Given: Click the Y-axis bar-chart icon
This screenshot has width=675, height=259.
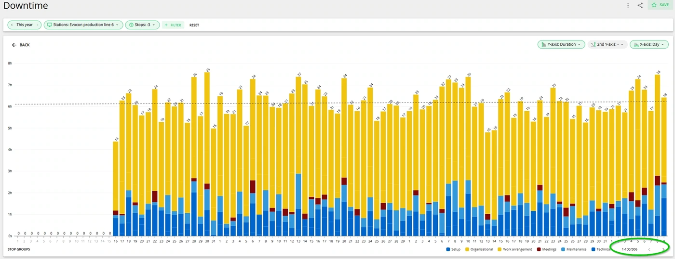Looking at the screenshot, I should pos(544,44).
